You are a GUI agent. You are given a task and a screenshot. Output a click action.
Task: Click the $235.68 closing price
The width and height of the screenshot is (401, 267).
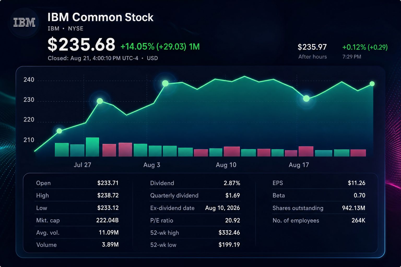(x=81, y=44)
